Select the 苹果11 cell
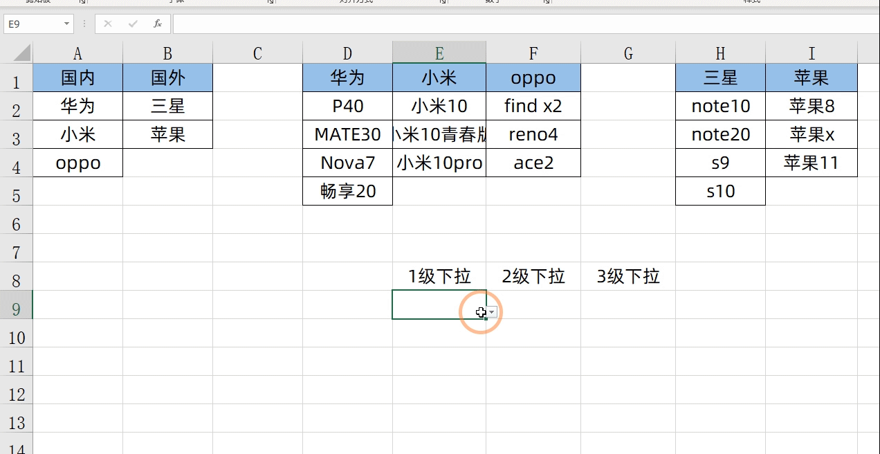 pos(812,163)
